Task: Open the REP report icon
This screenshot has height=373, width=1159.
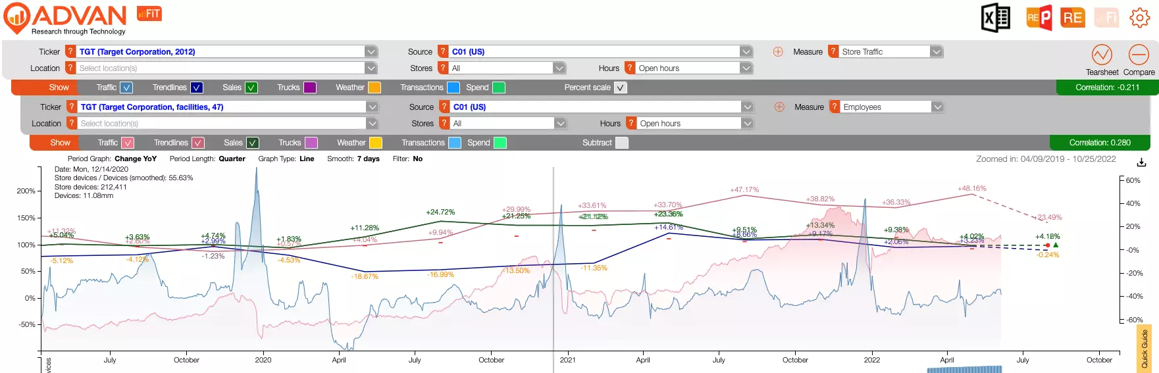Action: 1039,18
